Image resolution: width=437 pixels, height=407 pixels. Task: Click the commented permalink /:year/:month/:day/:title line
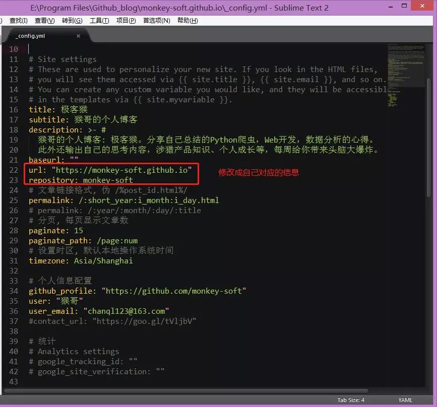(115, 211)
